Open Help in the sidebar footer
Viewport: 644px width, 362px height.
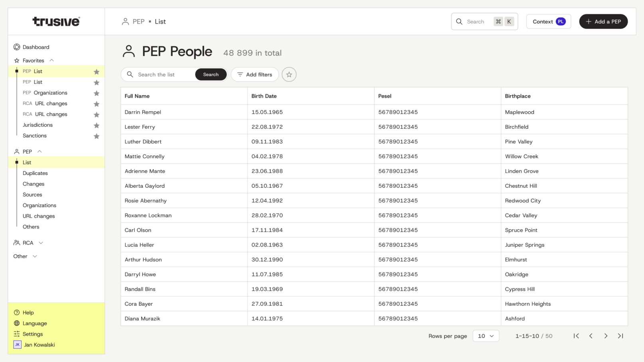(x=28, y=313)
